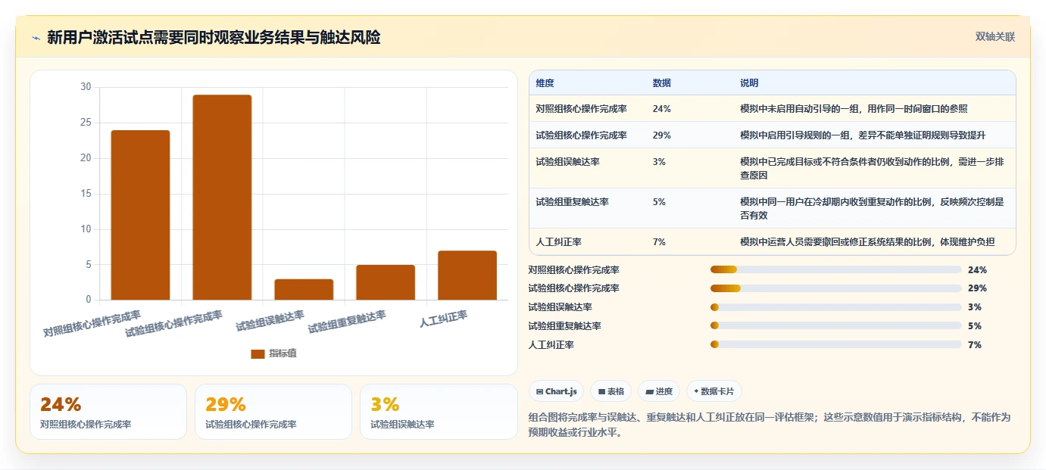Click the icon inside the 进度 chip
This screenshot has width=1046, height=470.
[650, 392]
